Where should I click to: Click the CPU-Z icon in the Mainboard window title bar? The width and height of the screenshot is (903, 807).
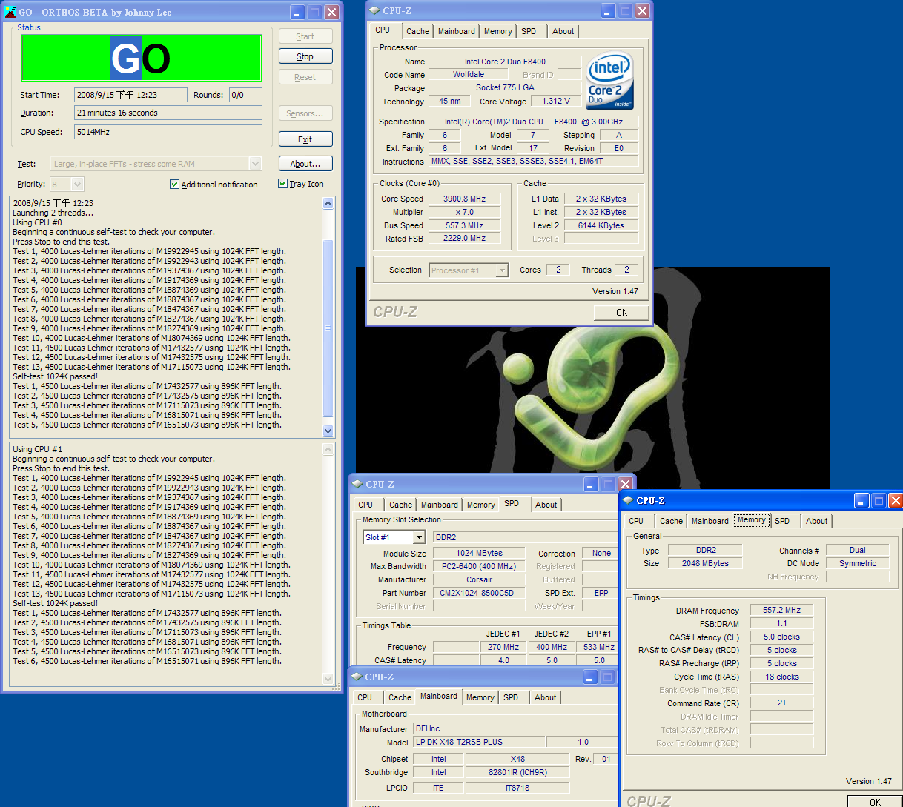click(x=357, y=677)
